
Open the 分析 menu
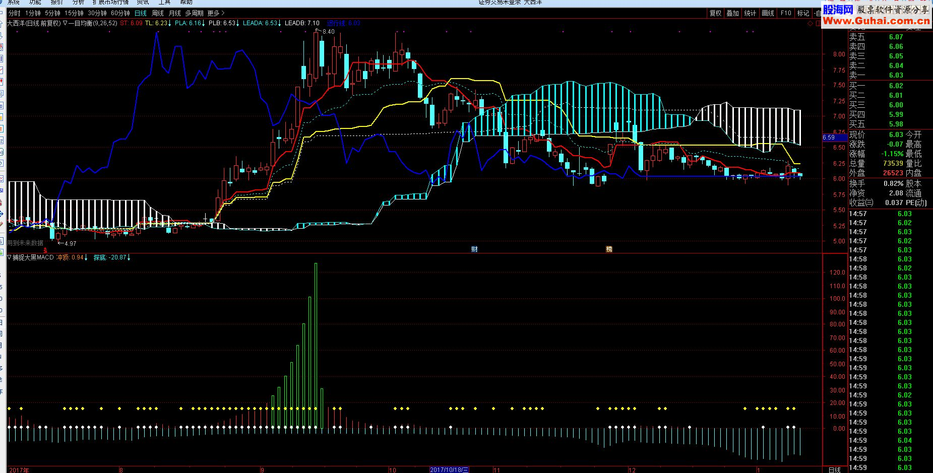point(79,2)
